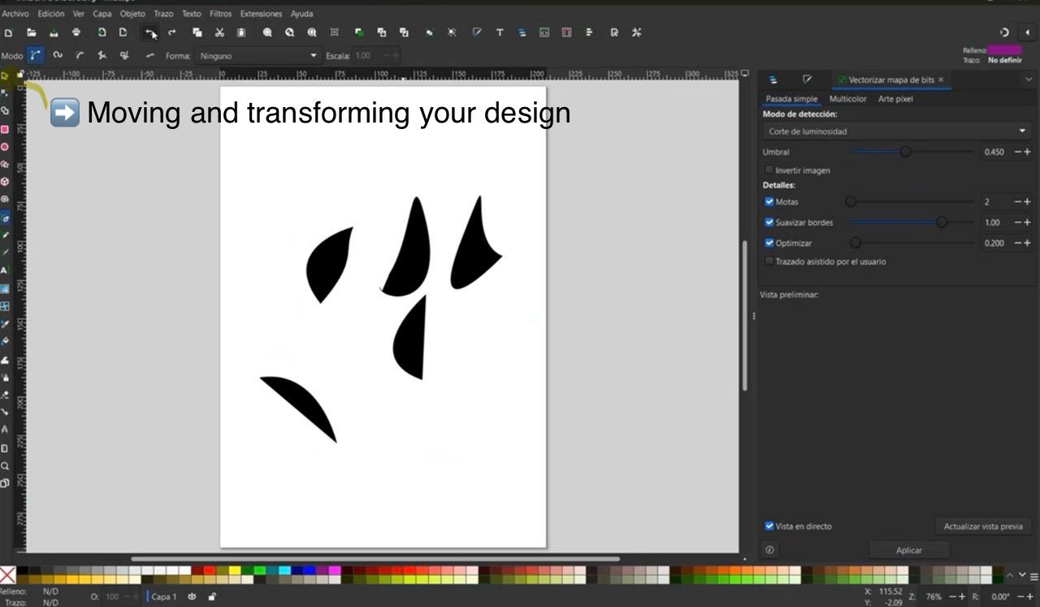Uncheck the Motas checkbox
This screenshot has width=1040, height=607.
pos(769,201)
